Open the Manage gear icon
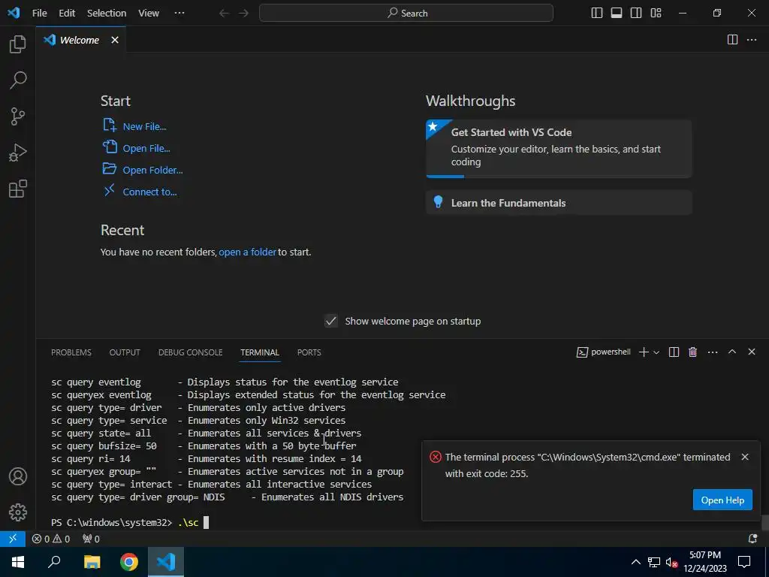Image resolution: width=769 pixels, height=577 pixels. [x=18, y=512]
